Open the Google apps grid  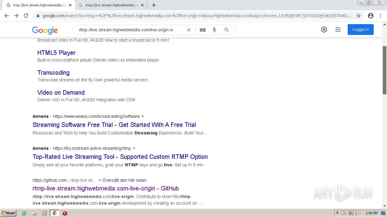[x=338, y=30]
